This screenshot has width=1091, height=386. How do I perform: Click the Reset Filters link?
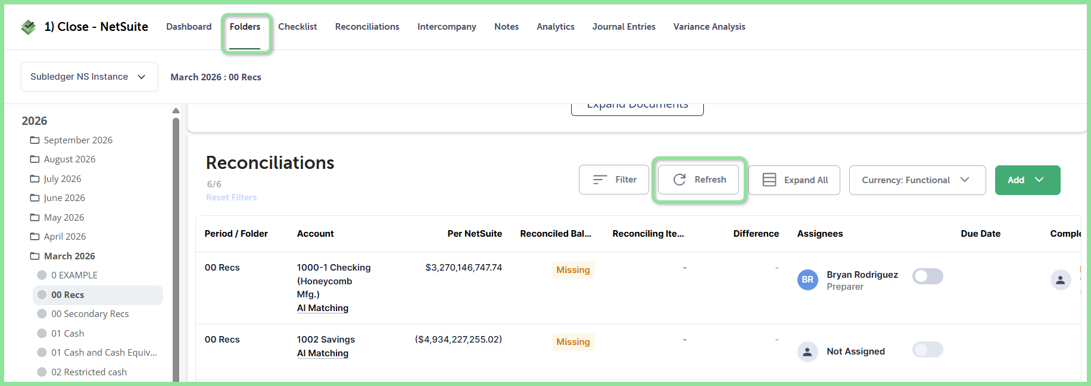click(232, 197)
